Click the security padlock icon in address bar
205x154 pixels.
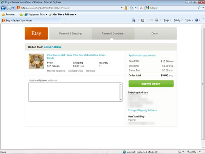click(126, 8)
